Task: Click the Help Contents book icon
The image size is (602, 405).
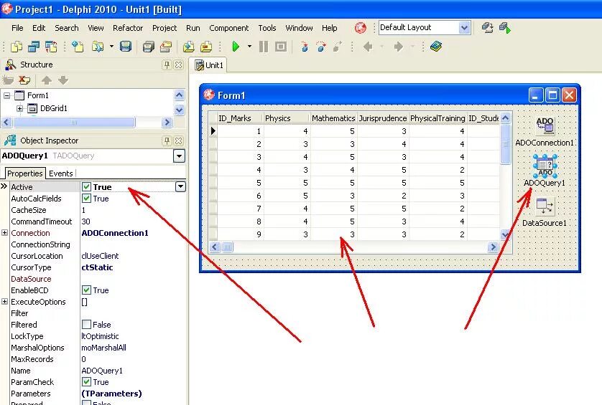Action: point(436,47)
